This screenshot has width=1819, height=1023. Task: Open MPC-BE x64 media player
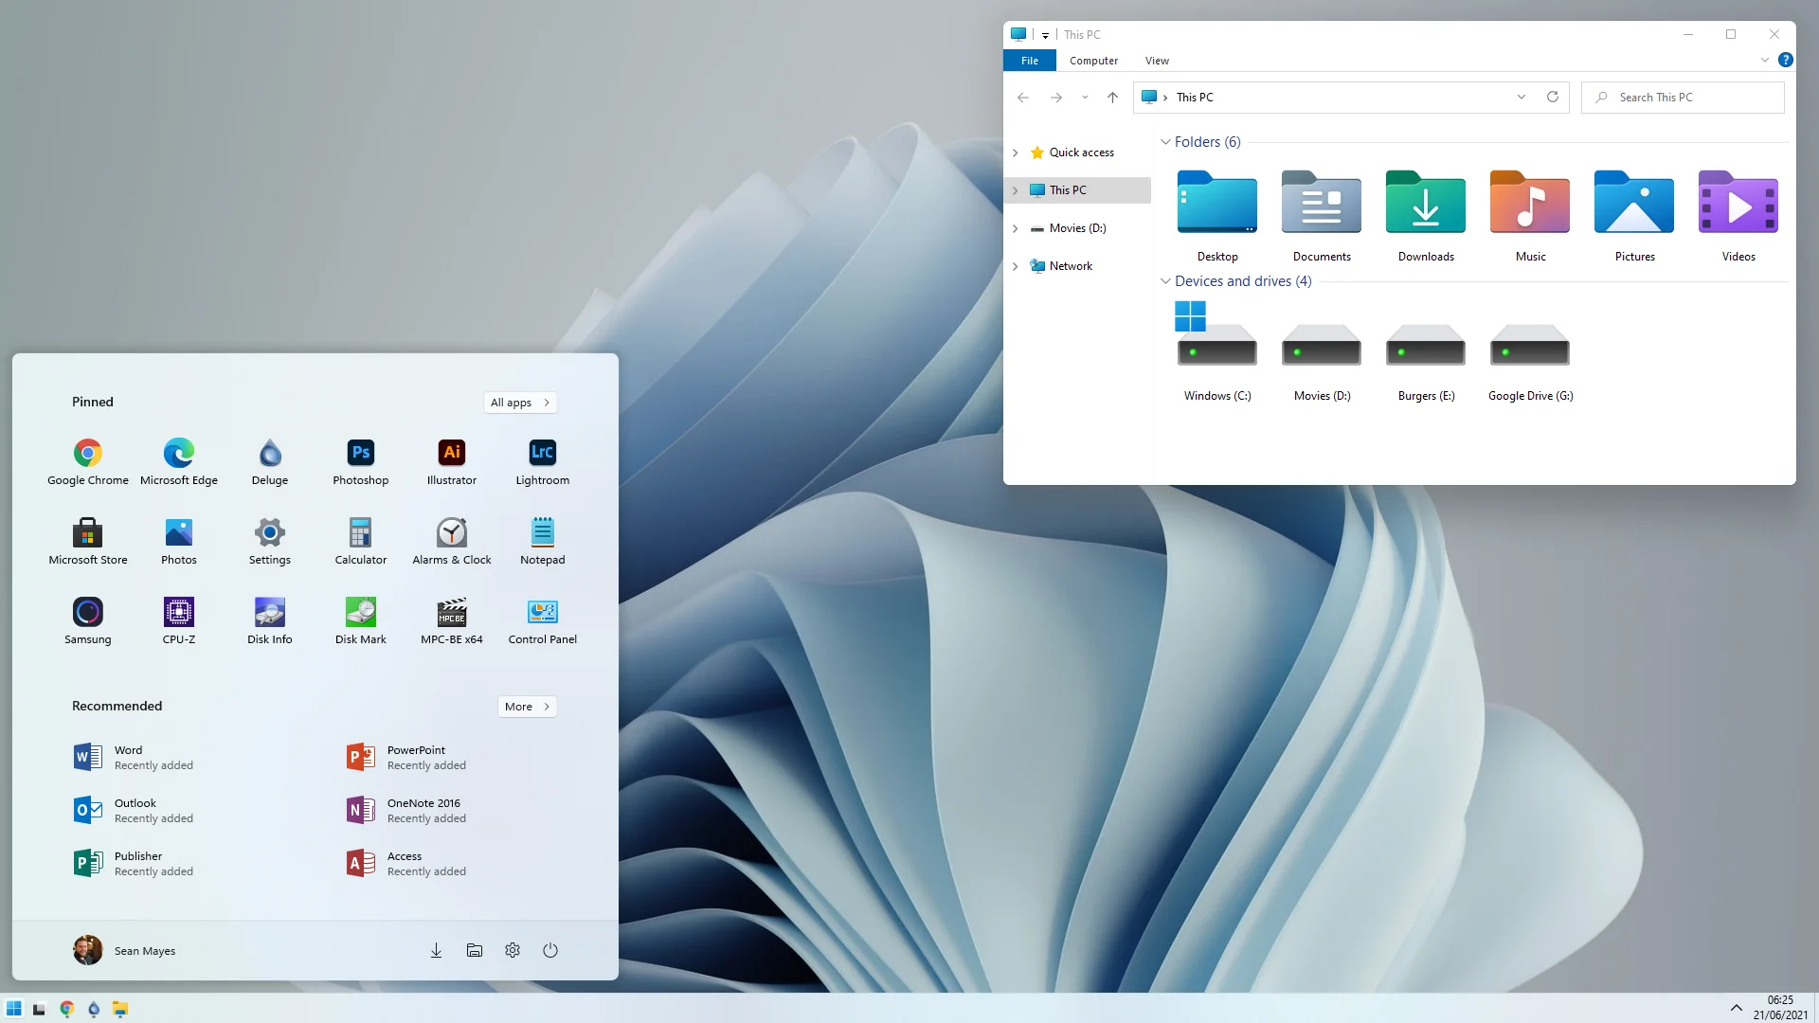pyautogui.click(x=452, y=621)
